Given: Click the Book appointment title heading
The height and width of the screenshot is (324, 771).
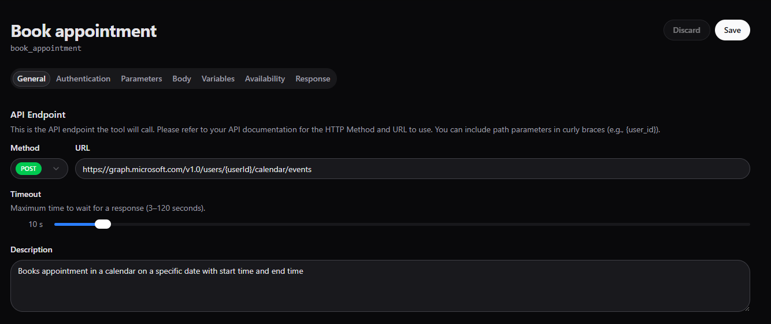Looking at the screenshot, I should pos(84,31).
